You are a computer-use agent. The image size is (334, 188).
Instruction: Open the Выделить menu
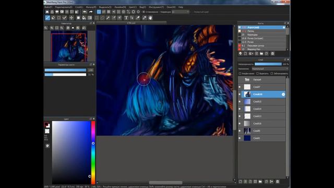coord(105,7)
